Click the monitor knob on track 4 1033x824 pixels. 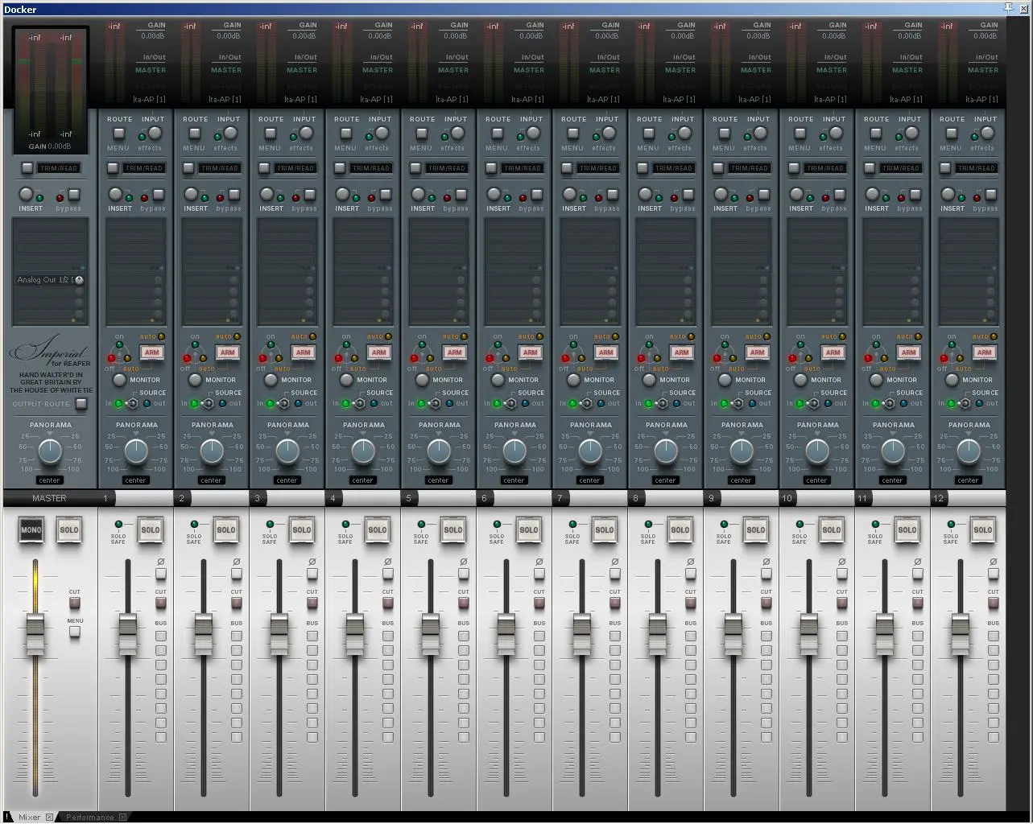(x=346, y=380)
